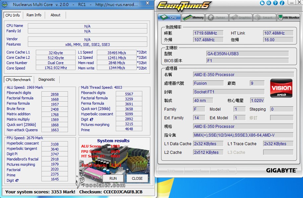The image size is (303, 198).
Task: Click the Mem read value '2848 Mb/s'
Action: [117, 63]
